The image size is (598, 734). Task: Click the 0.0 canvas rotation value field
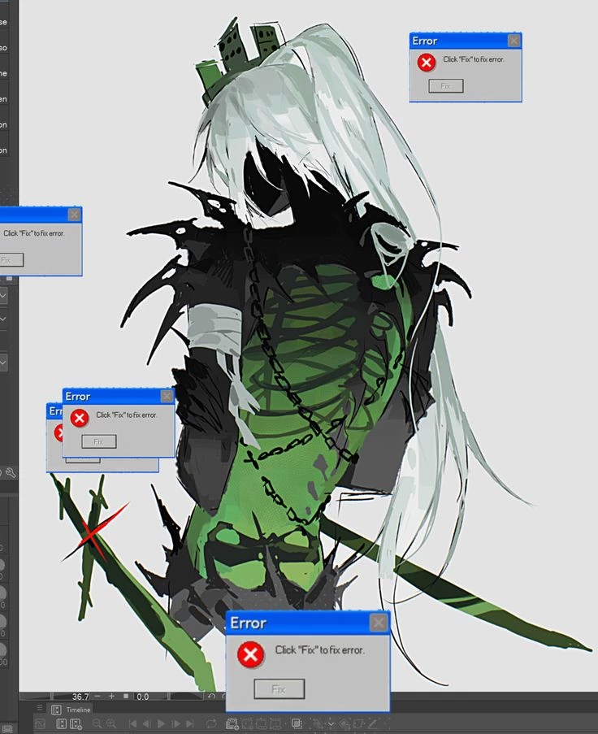pos(143,697)
